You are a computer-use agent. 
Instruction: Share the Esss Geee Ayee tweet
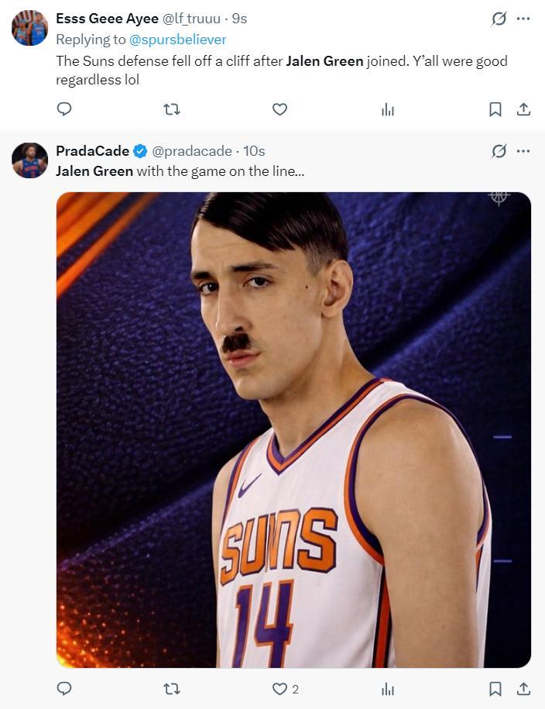[x=523, y=109]
